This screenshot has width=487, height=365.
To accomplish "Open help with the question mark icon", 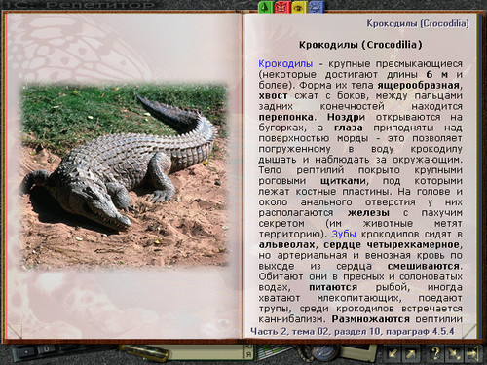I will pyautogui.click(x=435, y=353).
